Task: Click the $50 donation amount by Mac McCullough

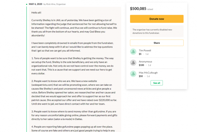Action: [x=141, y=76]
